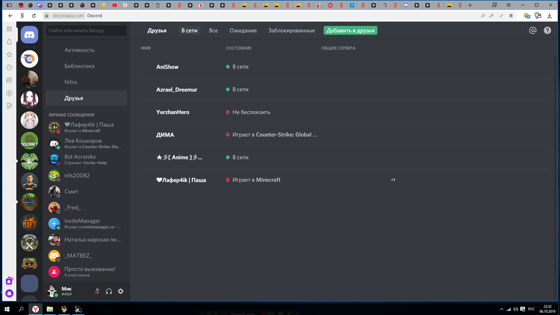Screen dimensions: 560x315
Task: Open DM with Смит
Action: 86,192
